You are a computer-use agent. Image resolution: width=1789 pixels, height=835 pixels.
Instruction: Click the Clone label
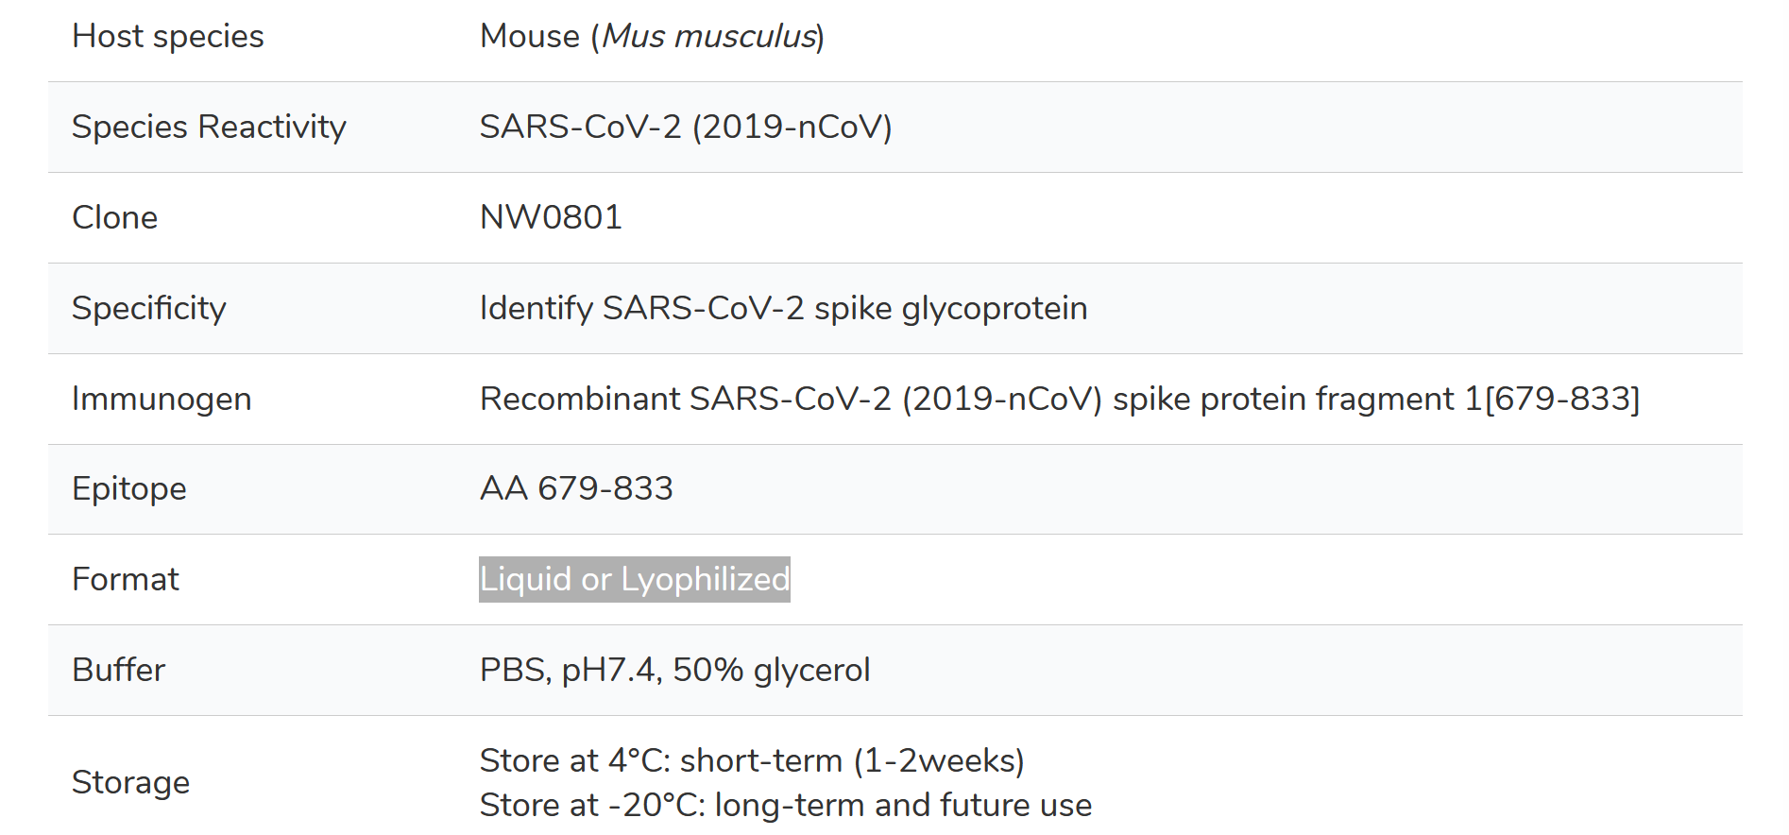[115, 217]
